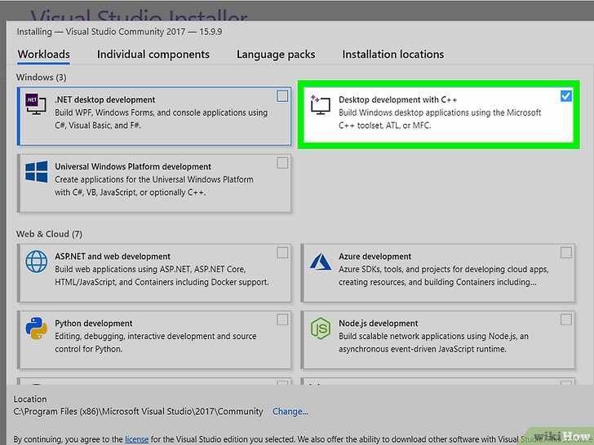The width and height of the screenshot is (594, 445).
Task: Click the Desktop development with C++ icon
Action: (x=320, y=105)
